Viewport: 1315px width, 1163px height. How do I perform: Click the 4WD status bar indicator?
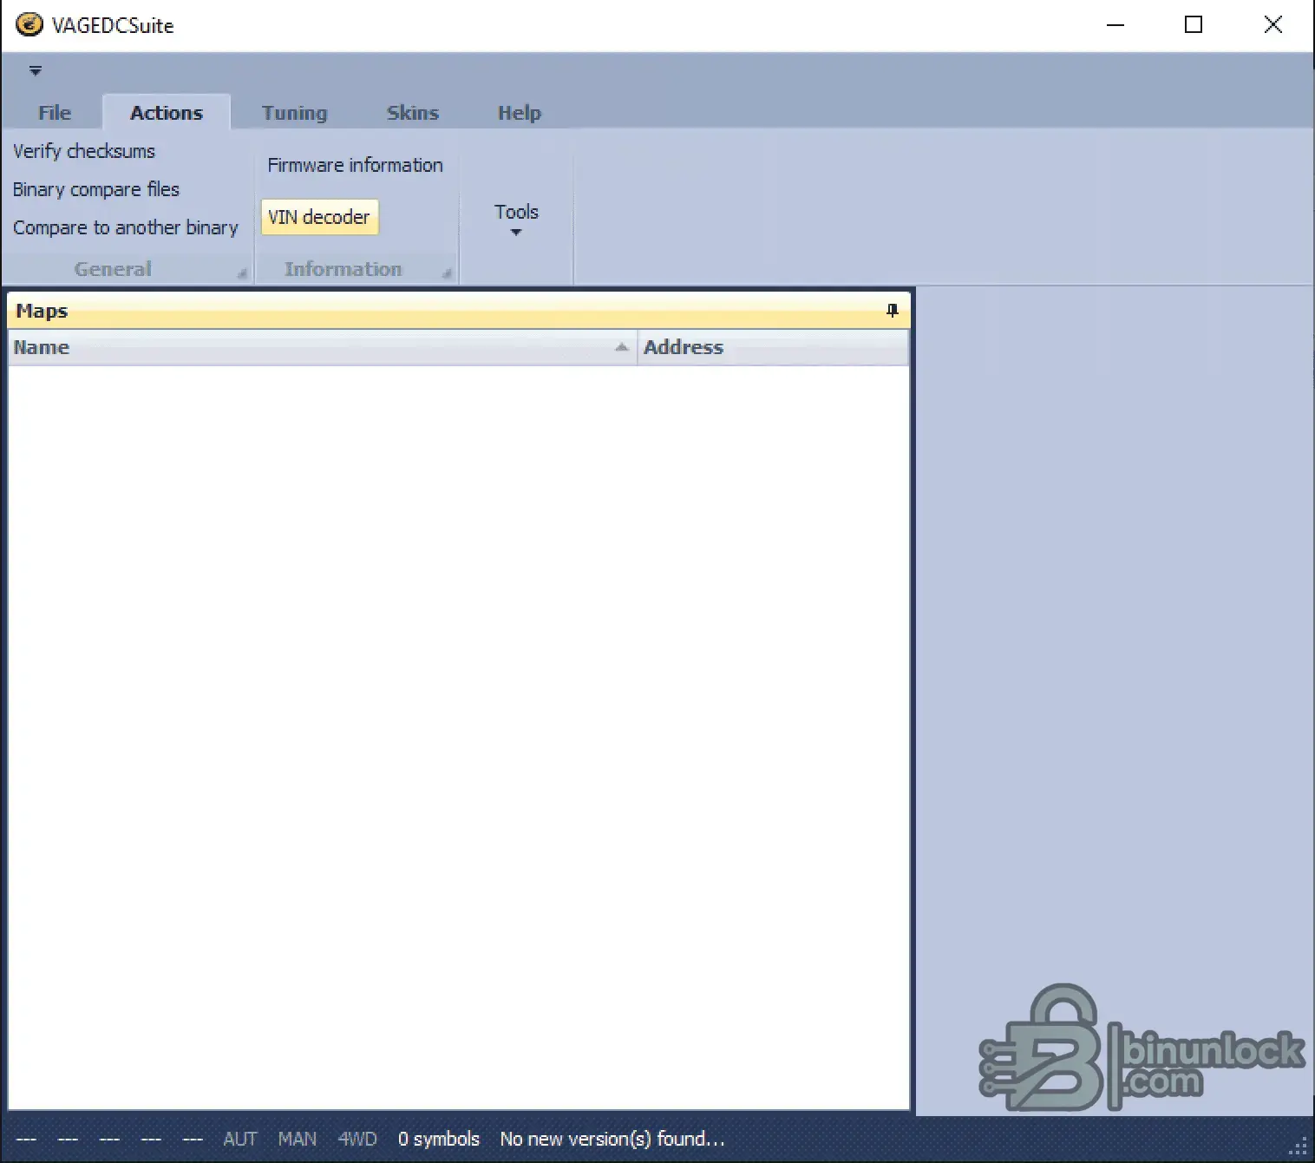(x=357, y=1139)
